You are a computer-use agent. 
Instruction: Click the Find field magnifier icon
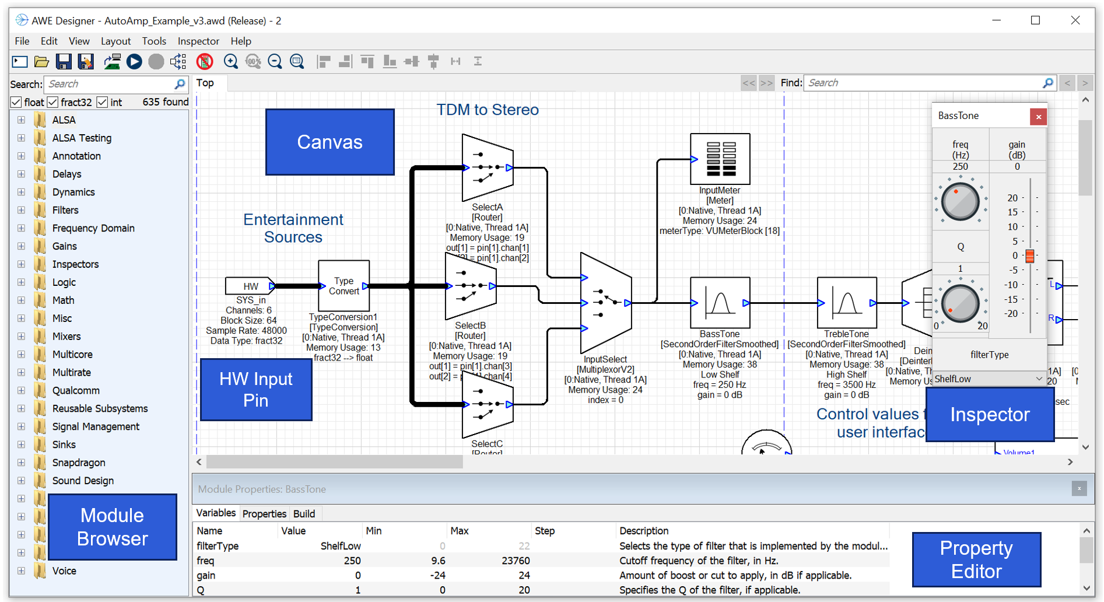1048,83
